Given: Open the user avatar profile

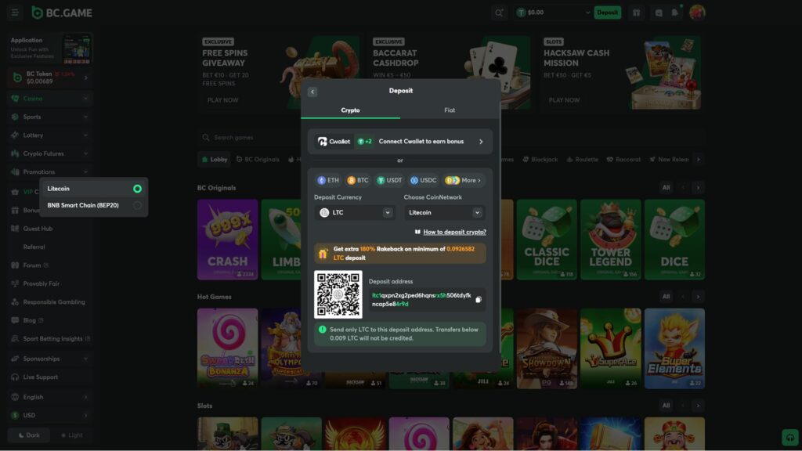Looking at the screenshot, I should (x=697, y=13).
